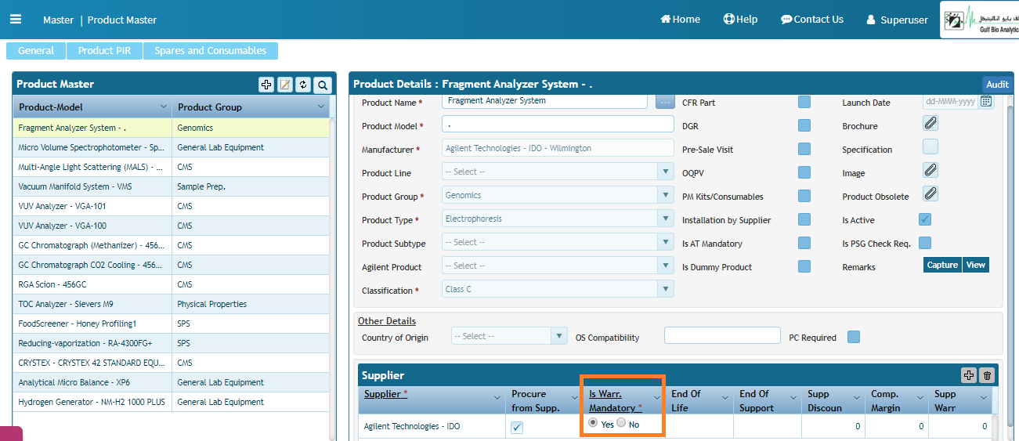Click the Product Name input field
1019x441 pixels.
544,101
